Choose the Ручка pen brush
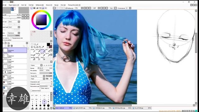This screenshot has height=112, width=199. click(33, 51)
